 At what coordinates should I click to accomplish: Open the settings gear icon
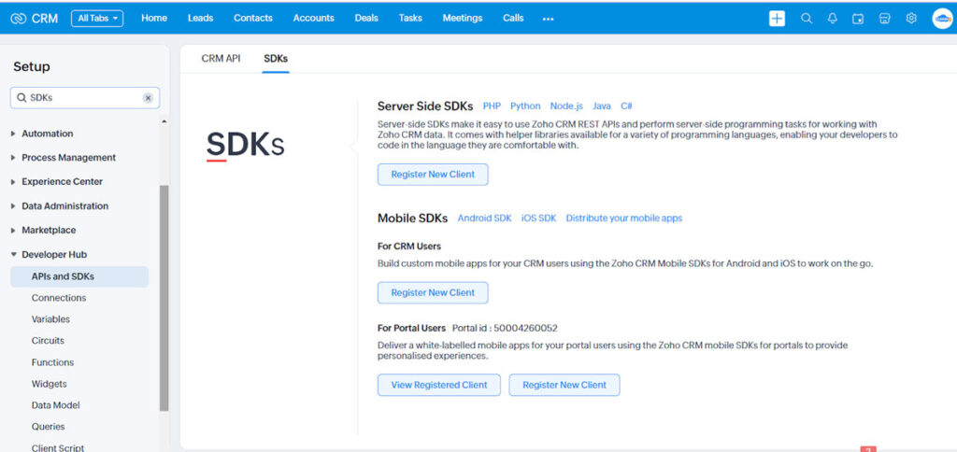911,19
